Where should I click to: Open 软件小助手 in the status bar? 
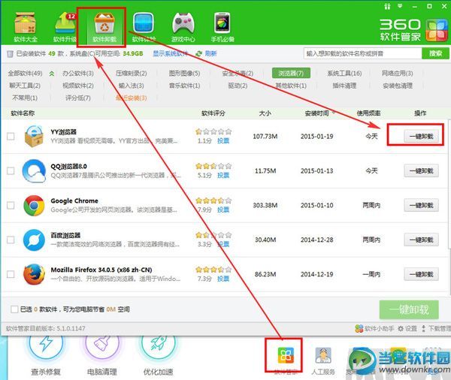[x=374, y=328]
